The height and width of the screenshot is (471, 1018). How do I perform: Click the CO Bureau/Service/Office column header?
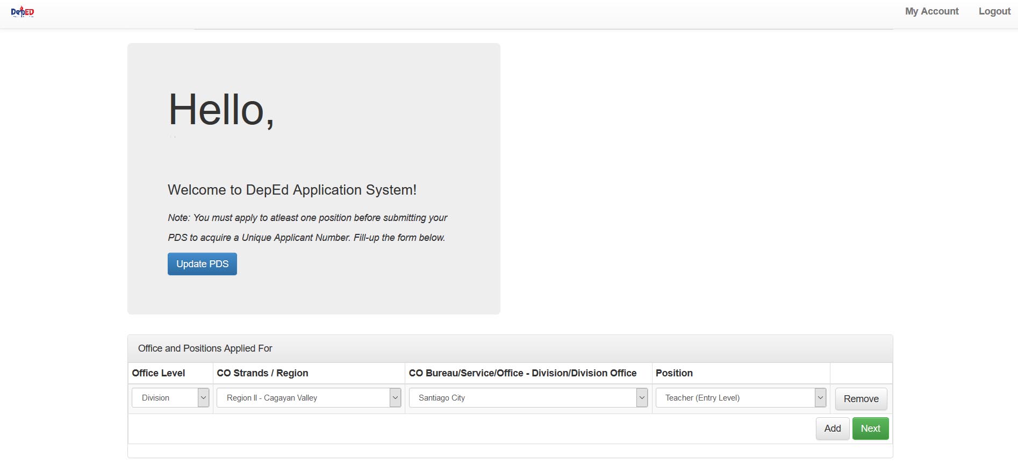pos(522,373)
